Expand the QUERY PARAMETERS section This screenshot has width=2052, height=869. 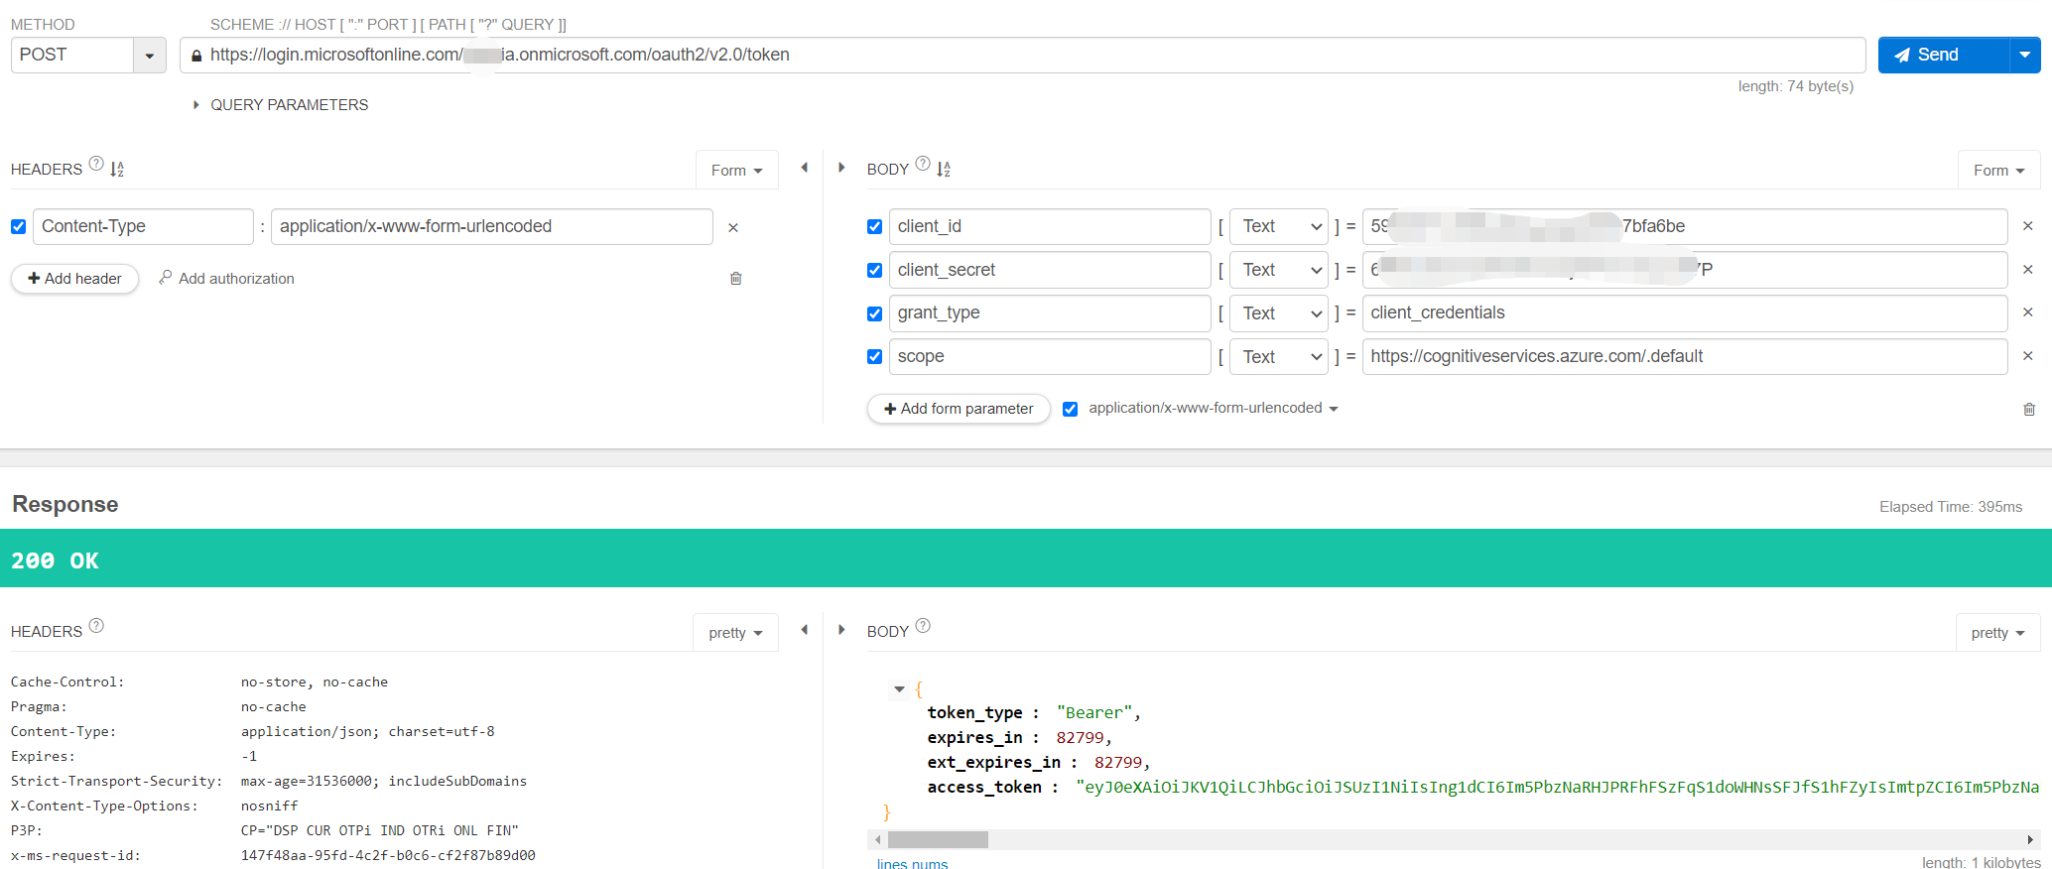(x=281, y=105)
